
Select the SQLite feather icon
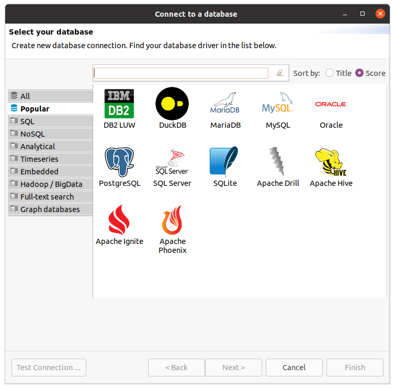click(x=224, y=161)
